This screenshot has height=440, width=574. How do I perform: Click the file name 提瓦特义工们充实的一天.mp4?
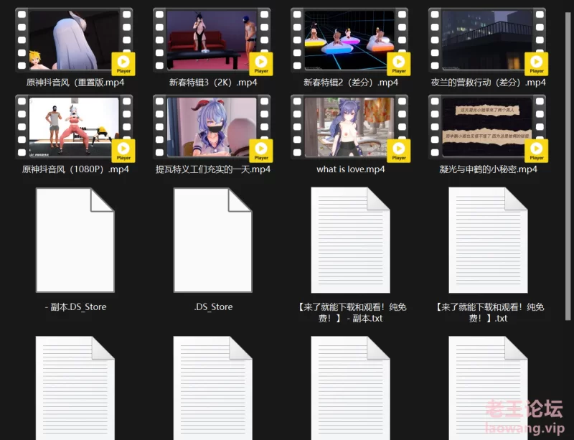coord(213,169)
